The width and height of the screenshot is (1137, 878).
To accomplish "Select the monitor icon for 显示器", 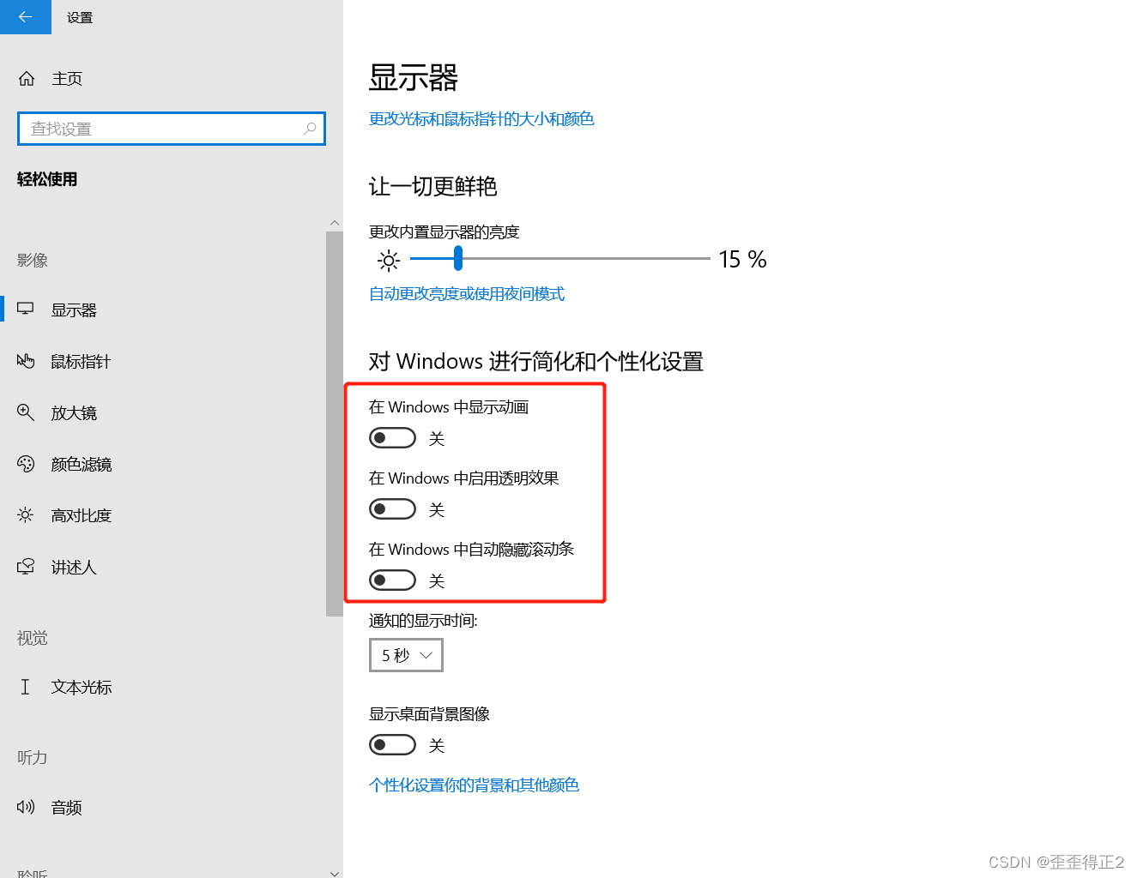I will point(26,310).
